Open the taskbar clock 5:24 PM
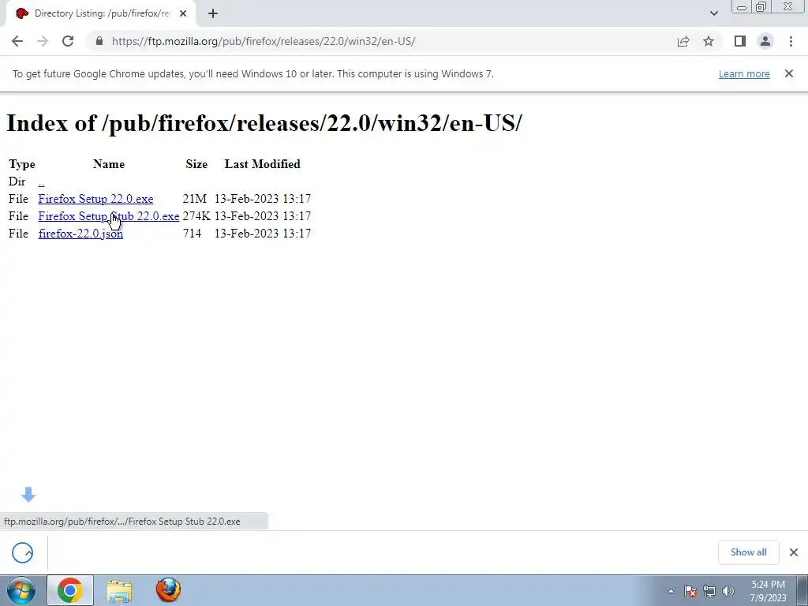The width and height of the screenshot is (808, 606). click(x=768, y=591)
